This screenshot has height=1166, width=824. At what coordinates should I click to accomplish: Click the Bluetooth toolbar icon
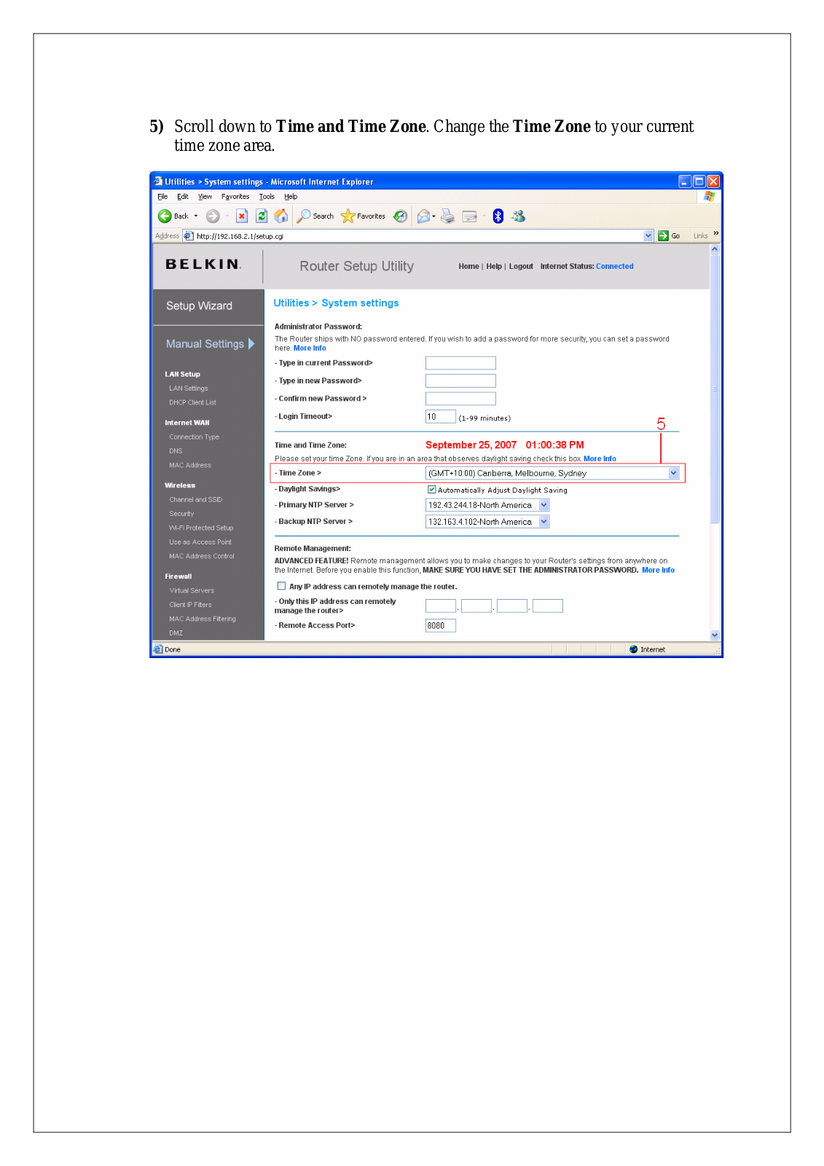pos(498,216)
